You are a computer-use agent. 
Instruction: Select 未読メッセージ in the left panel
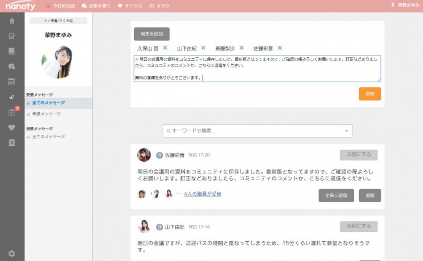pos(46,114)
